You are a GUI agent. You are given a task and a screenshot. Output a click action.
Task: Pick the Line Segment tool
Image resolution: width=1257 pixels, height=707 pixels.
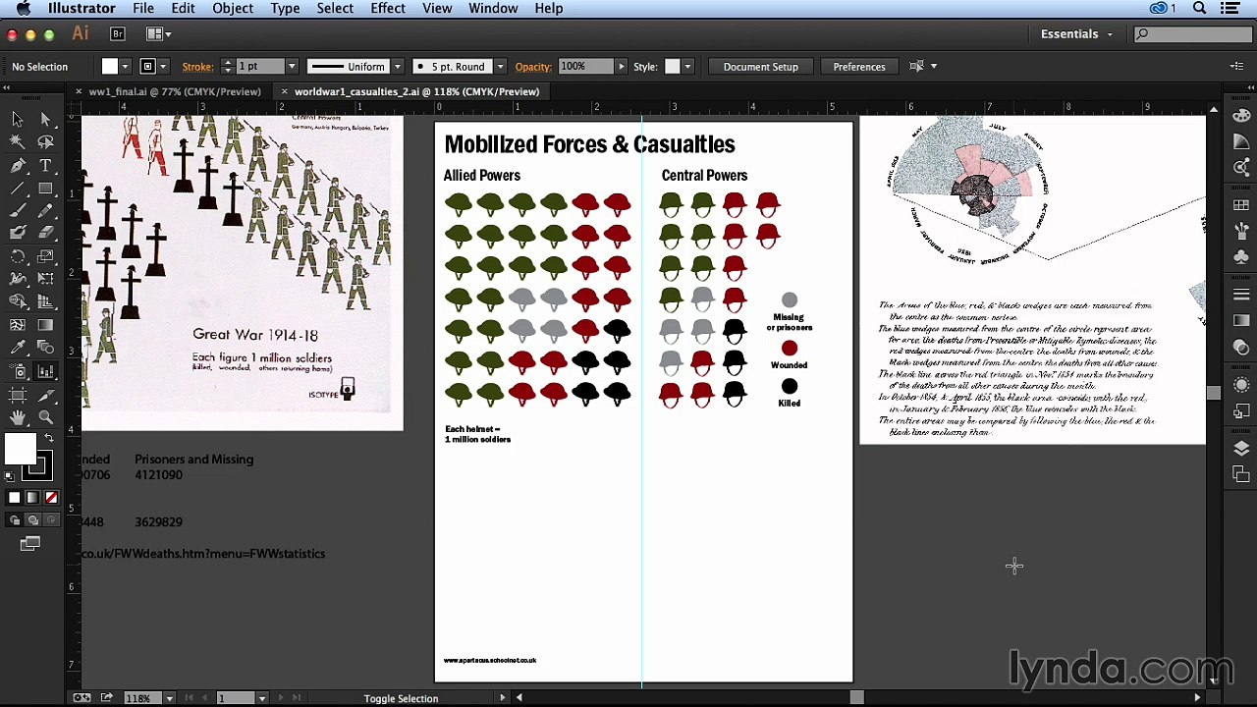[18, 189]
